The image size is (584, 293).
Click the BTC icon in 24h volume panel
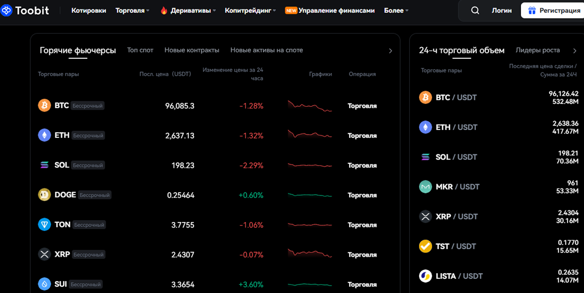point(425,97)
